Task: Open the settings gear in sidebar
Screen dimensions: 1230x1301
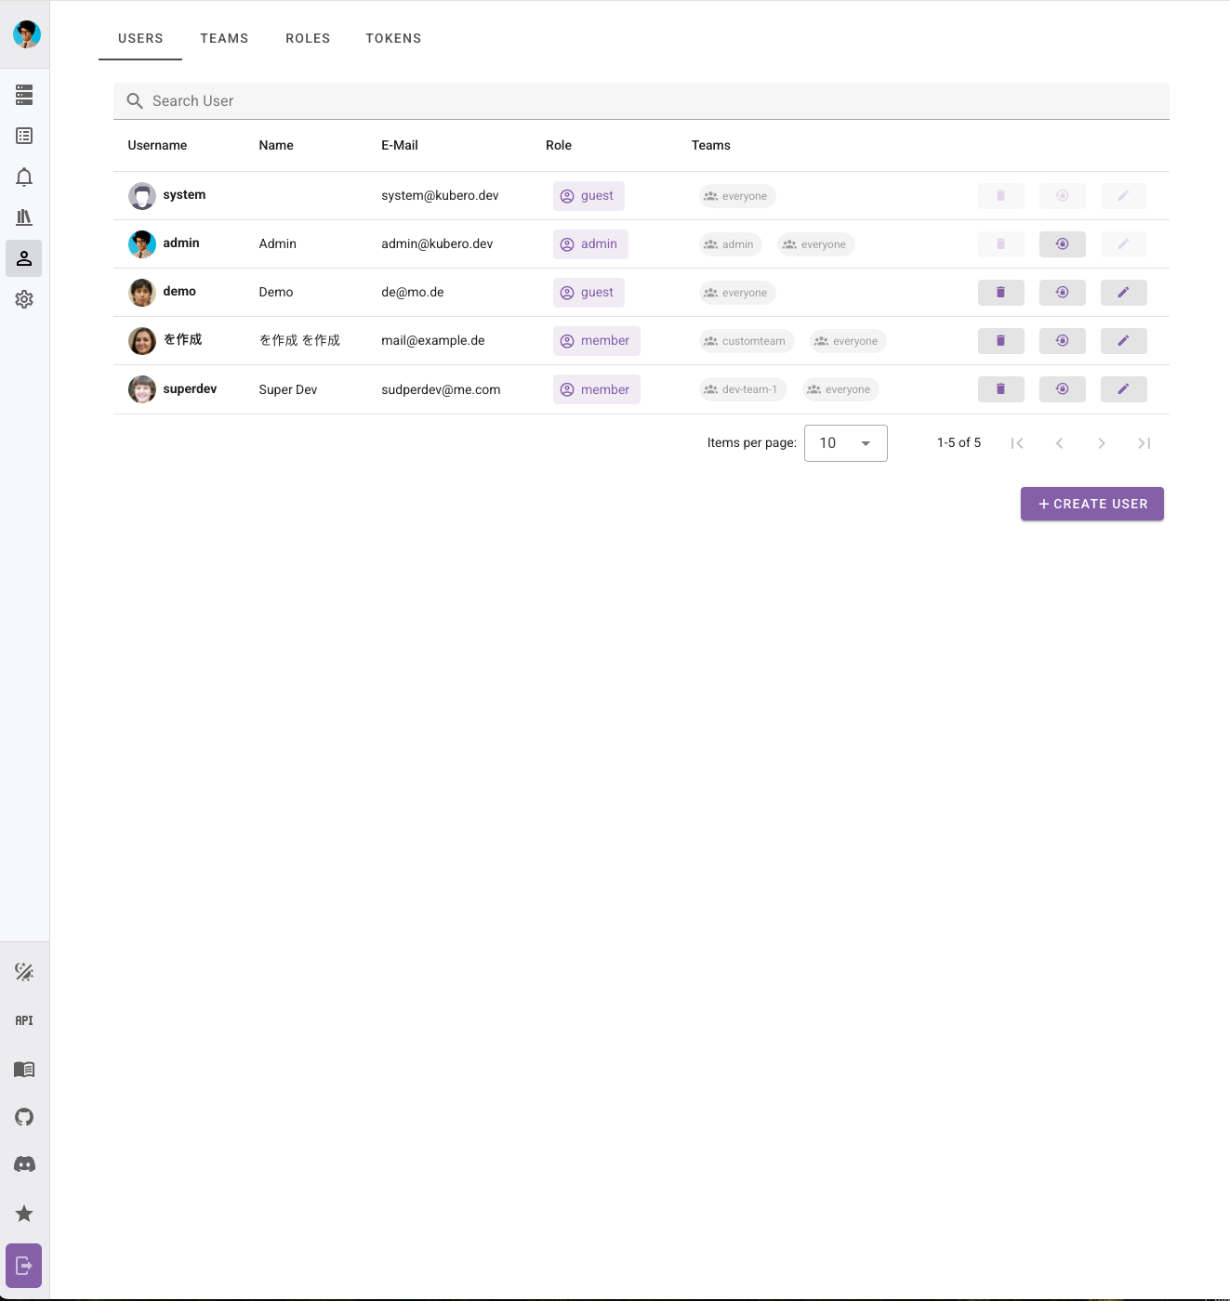Action: (x=24, y=299)
